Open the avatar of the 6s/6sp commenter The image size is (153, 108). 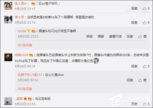click(8, 57)
